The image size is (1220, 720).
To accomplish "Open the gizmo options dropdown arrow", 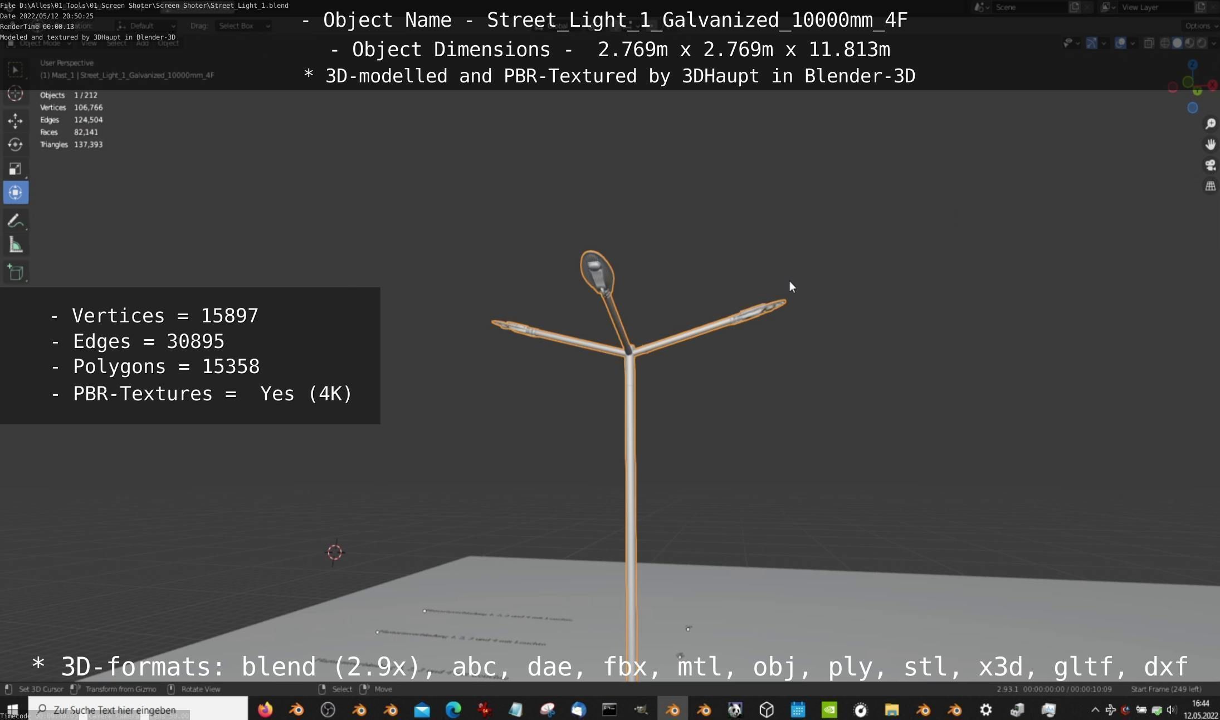I will [1104, 43].
